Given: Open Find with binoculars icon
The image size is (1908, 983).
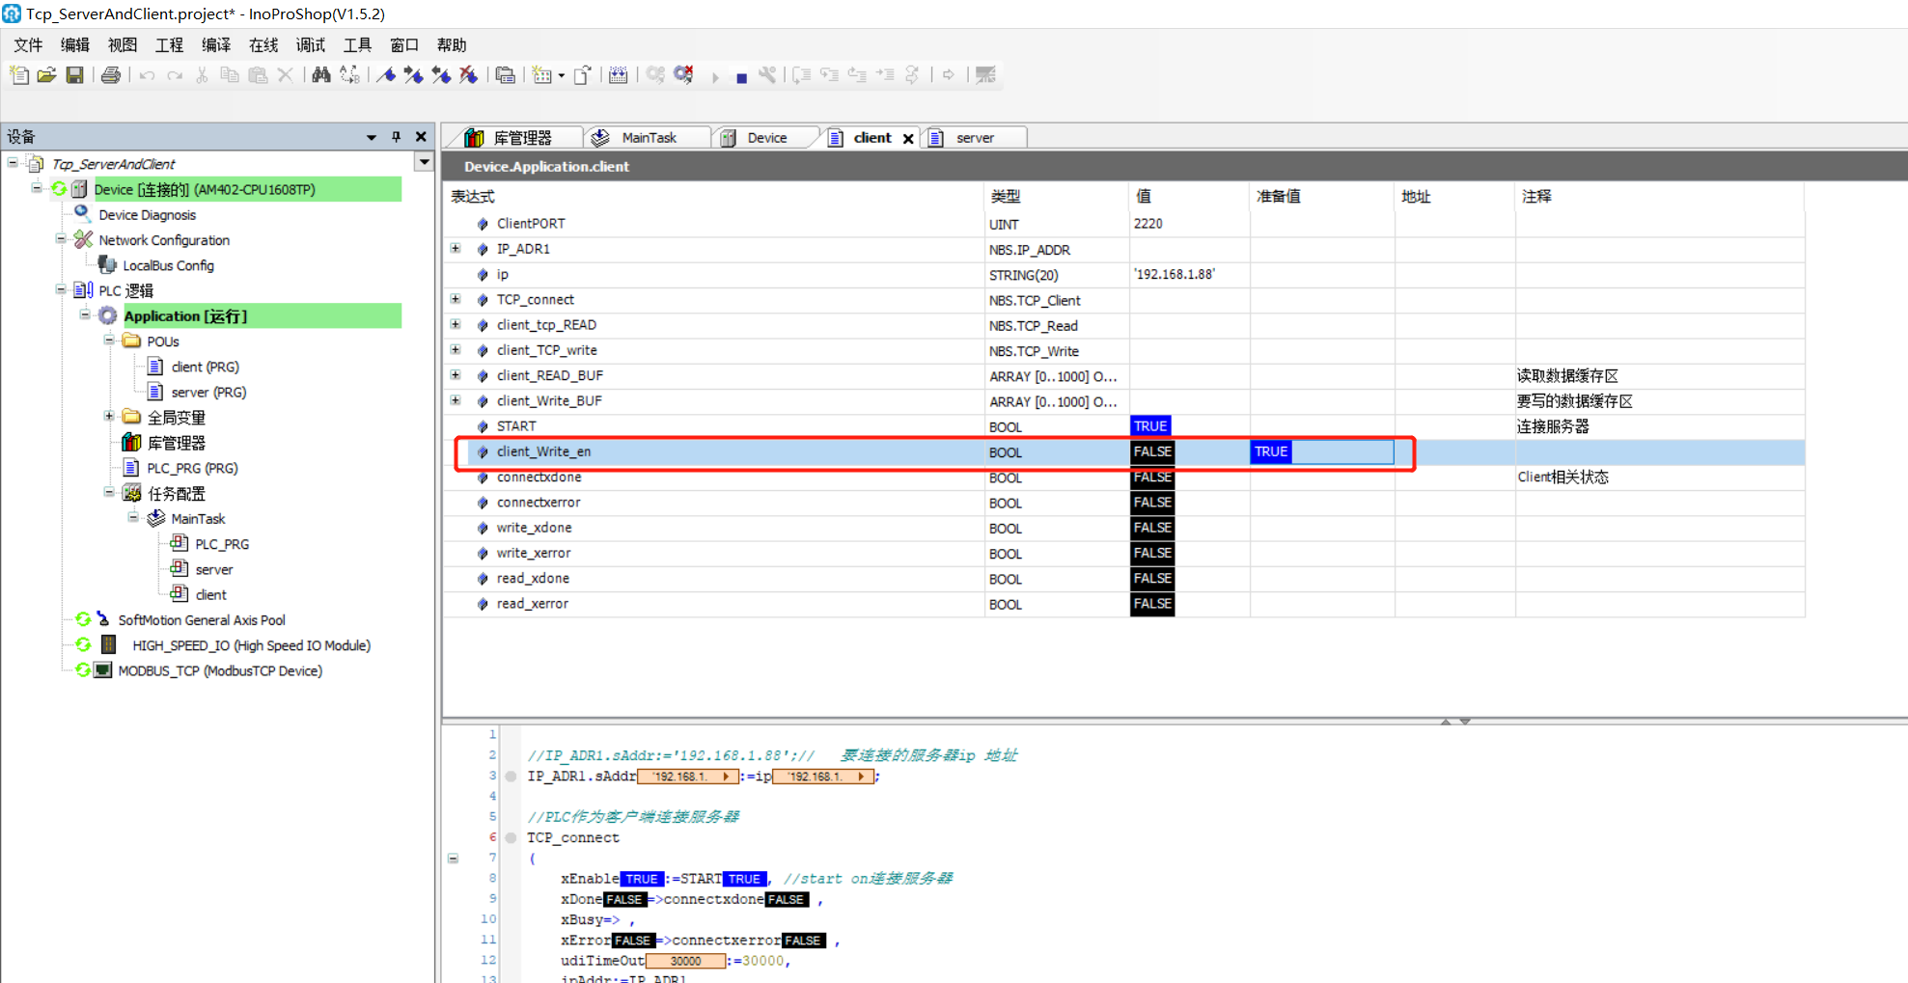Looking at the screenshot, I should pos(321,75).
